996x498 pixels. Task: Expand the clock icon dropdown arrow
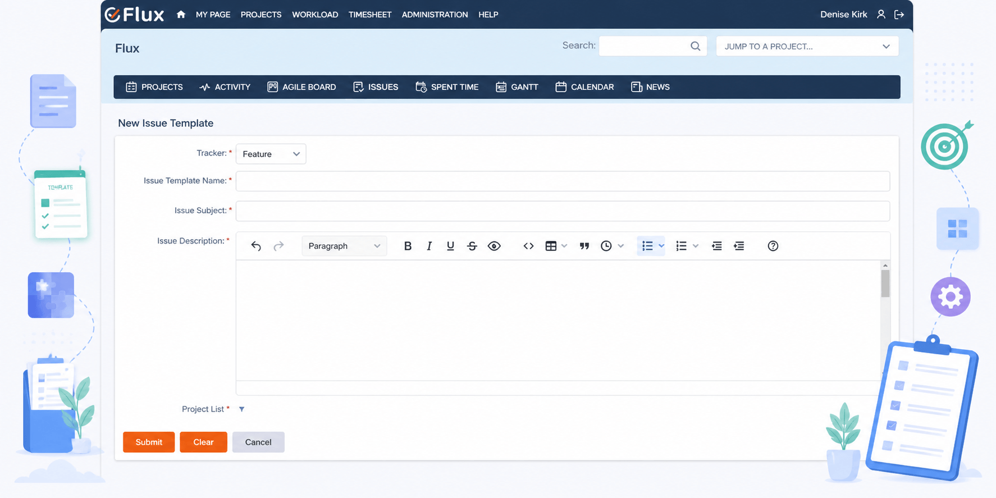click(621, 246)
